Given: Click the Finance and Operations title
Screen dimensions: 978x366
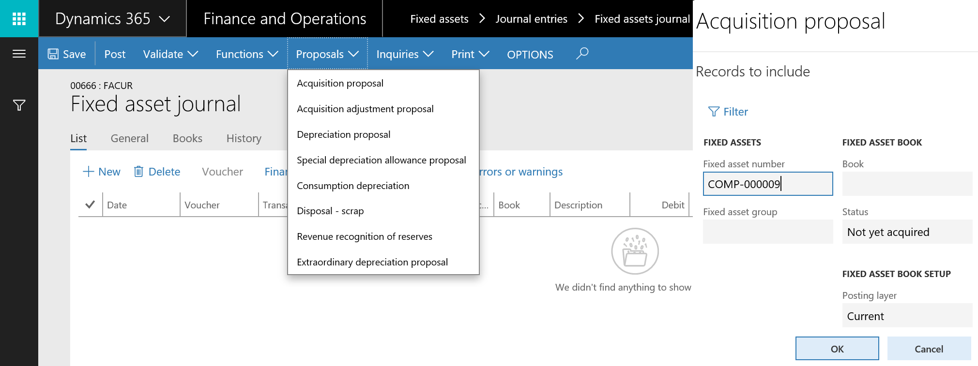Looking at the screenshot, I should [285, 19].
